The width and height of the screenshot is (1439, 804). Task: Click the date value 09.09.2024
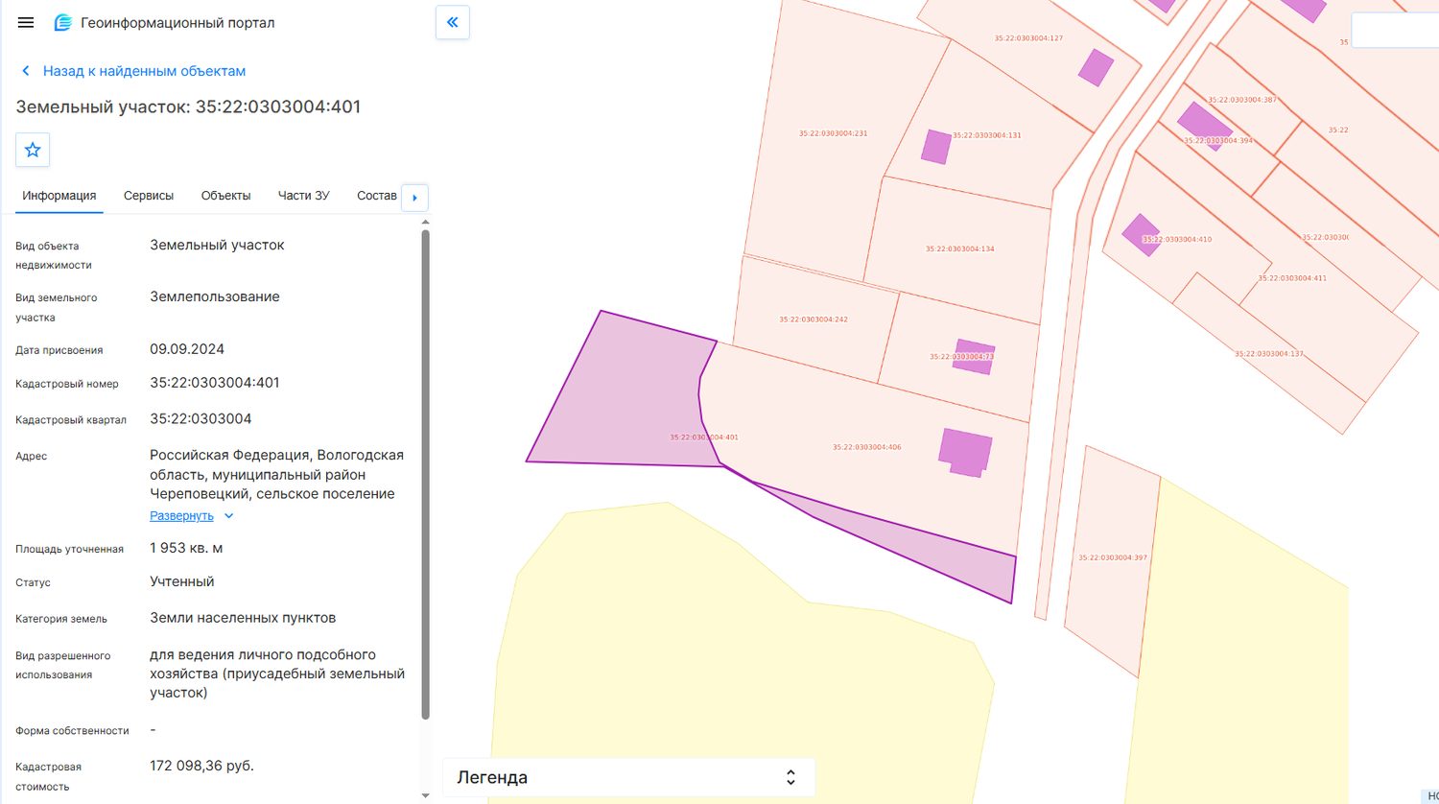tap(187, 349)
